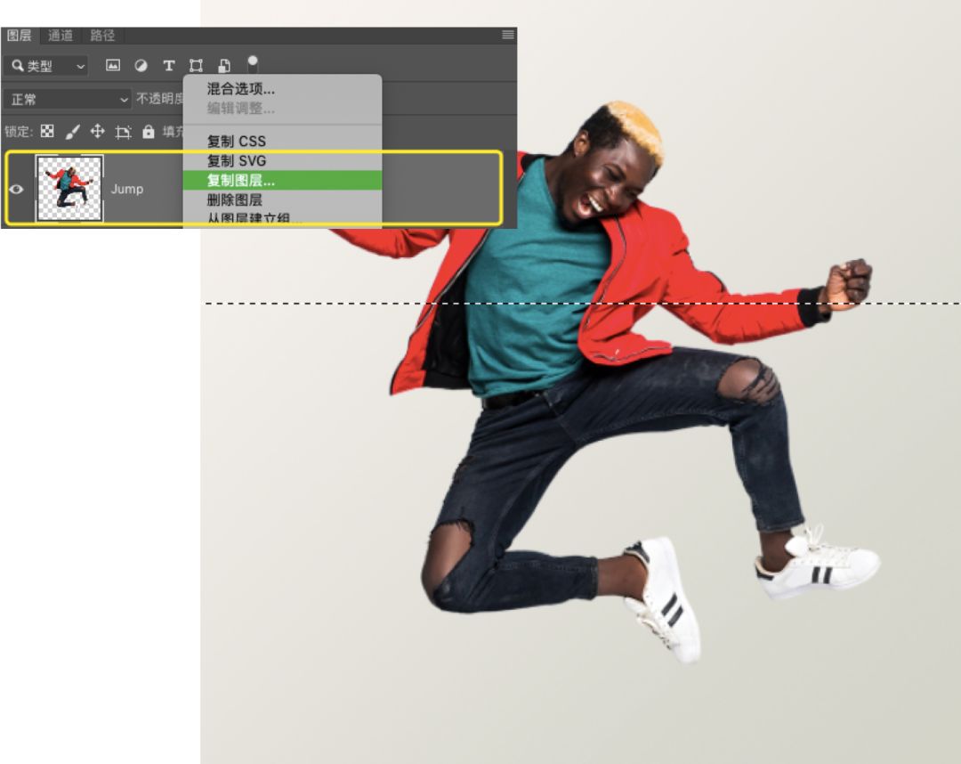Toggle lock all with the padlock icon

(149, 131)
